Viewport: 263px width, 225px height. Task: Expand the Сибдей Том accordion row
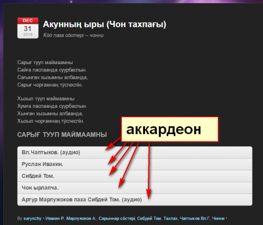[135, 176]
